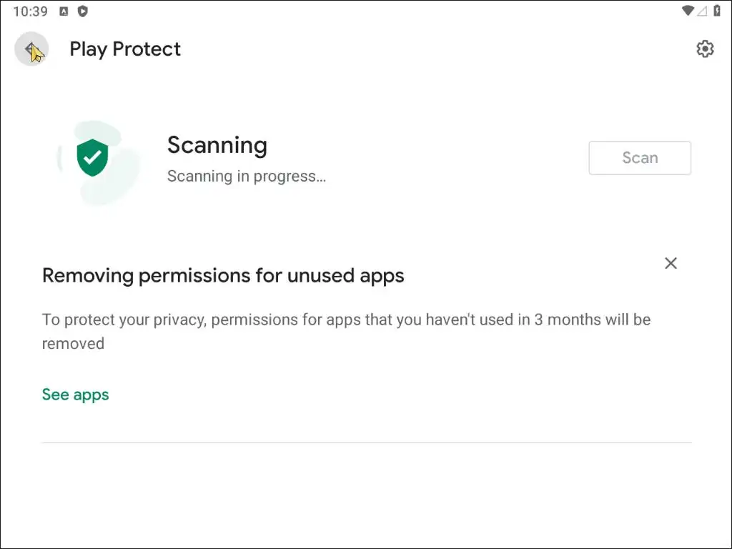Click the divider line below See apps
Viewport: 732px width, 549px height.
[366, 442]
